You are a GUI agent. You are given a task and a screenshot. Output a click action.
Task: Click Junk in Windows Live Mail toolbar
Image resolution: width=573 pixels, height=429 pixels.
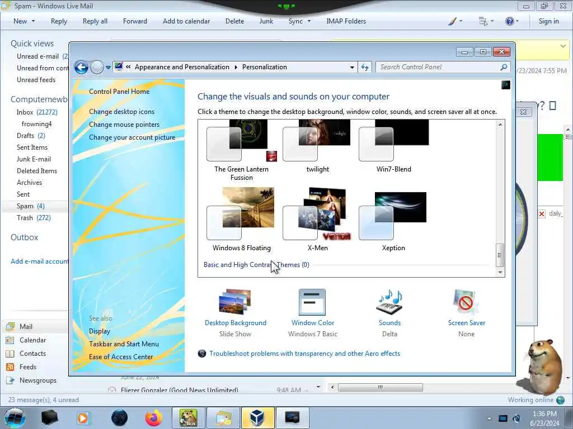point(266,21)
